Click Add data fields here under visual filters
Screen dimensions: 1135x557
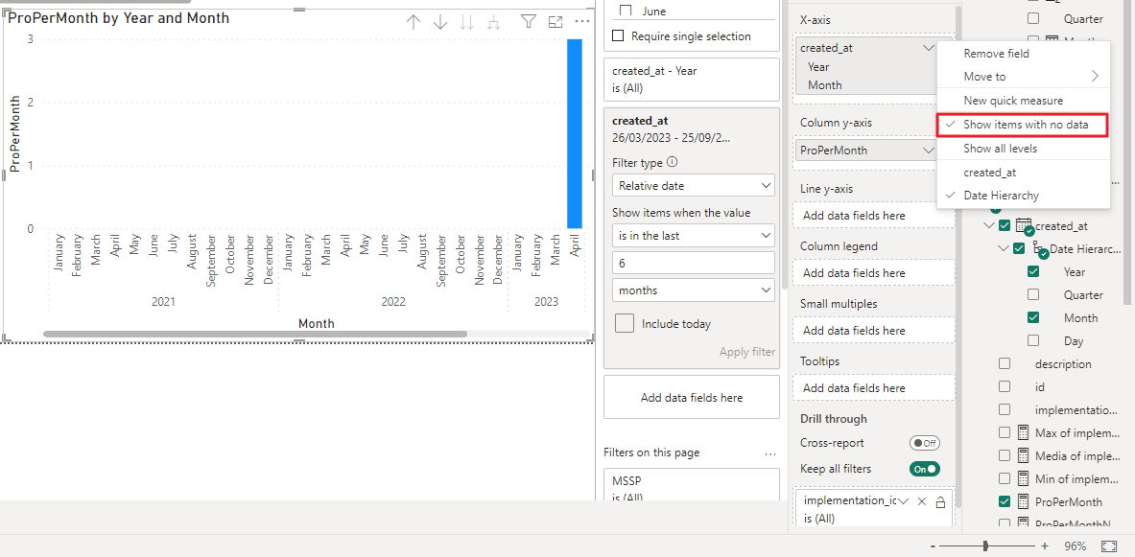coord(692,397)
